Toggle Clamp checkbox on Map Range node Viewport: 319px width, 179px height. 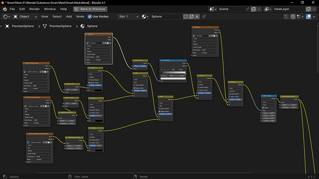[x=263, y=108]
